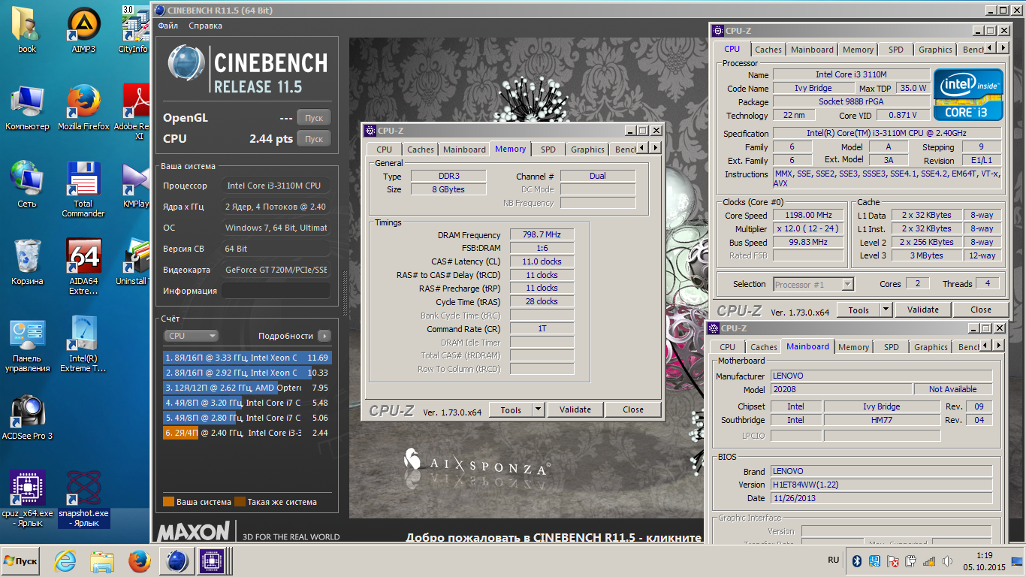Open Windows Explorer from the taskbar
Image resolution: width=1026 pixels, height=577 pixels.
[102, 561]
